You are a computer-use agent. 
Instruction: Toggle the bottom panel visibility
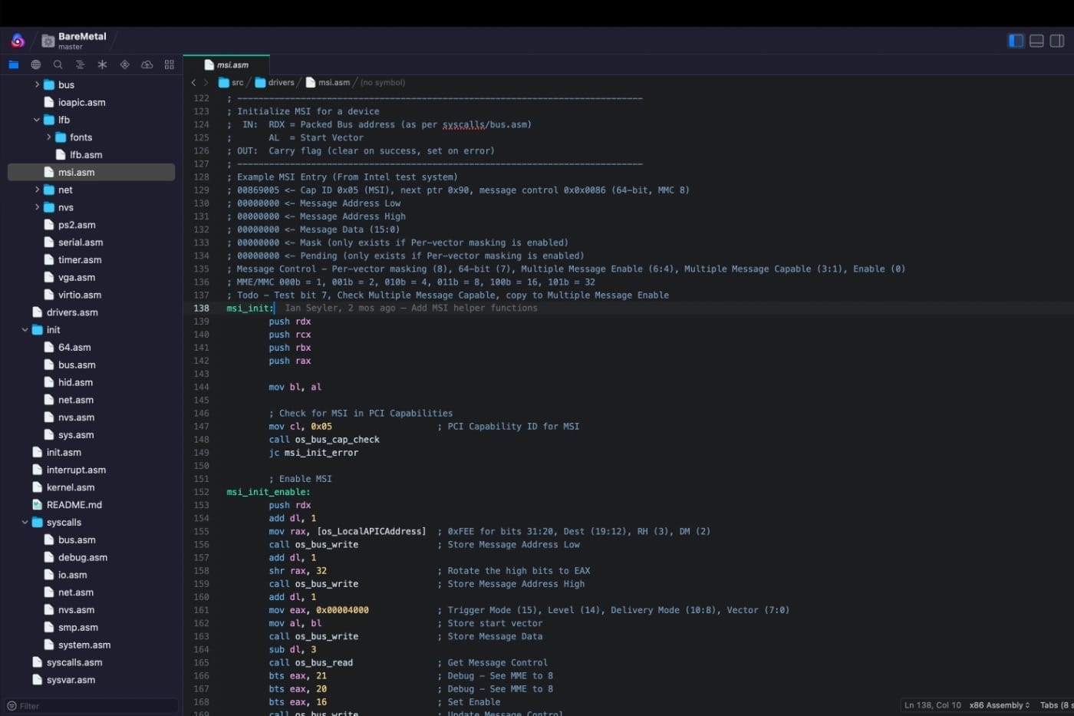click(1036, 41)
